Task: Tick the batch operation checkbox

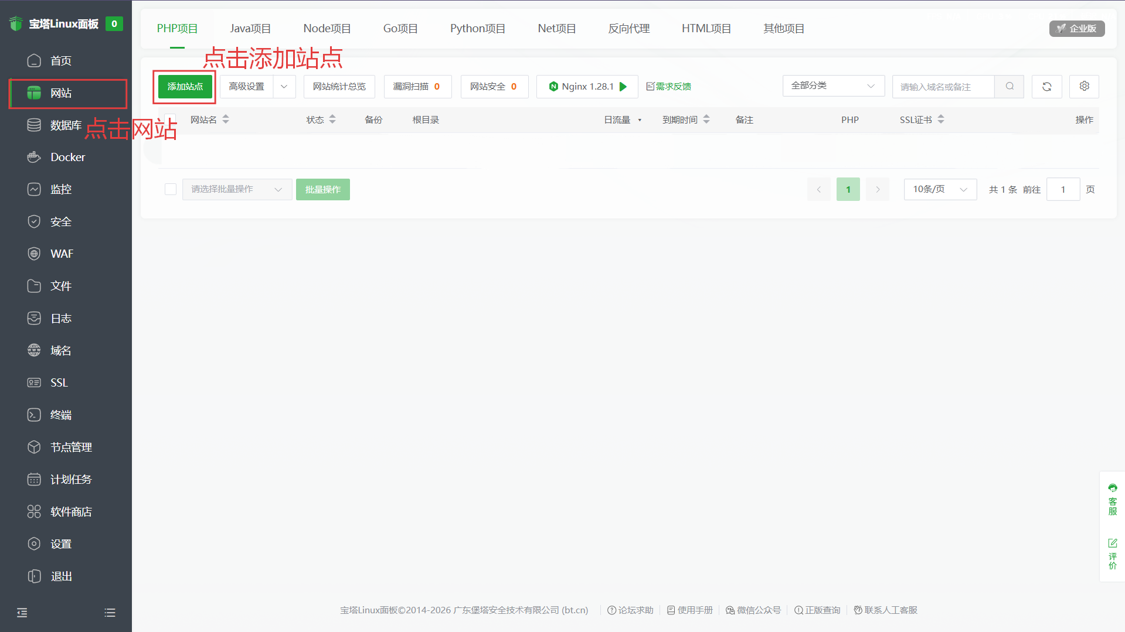Action: [171, 189]
